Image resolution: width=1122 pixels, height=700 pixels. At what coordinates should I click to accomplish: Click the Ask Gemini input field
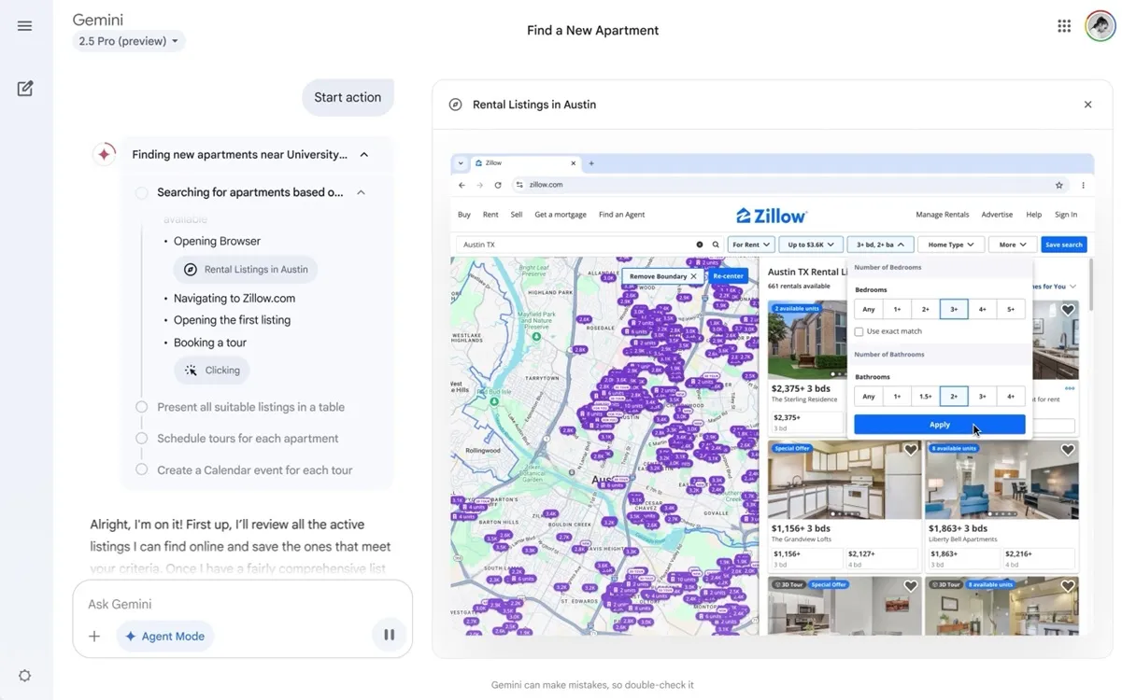(234, 604)
